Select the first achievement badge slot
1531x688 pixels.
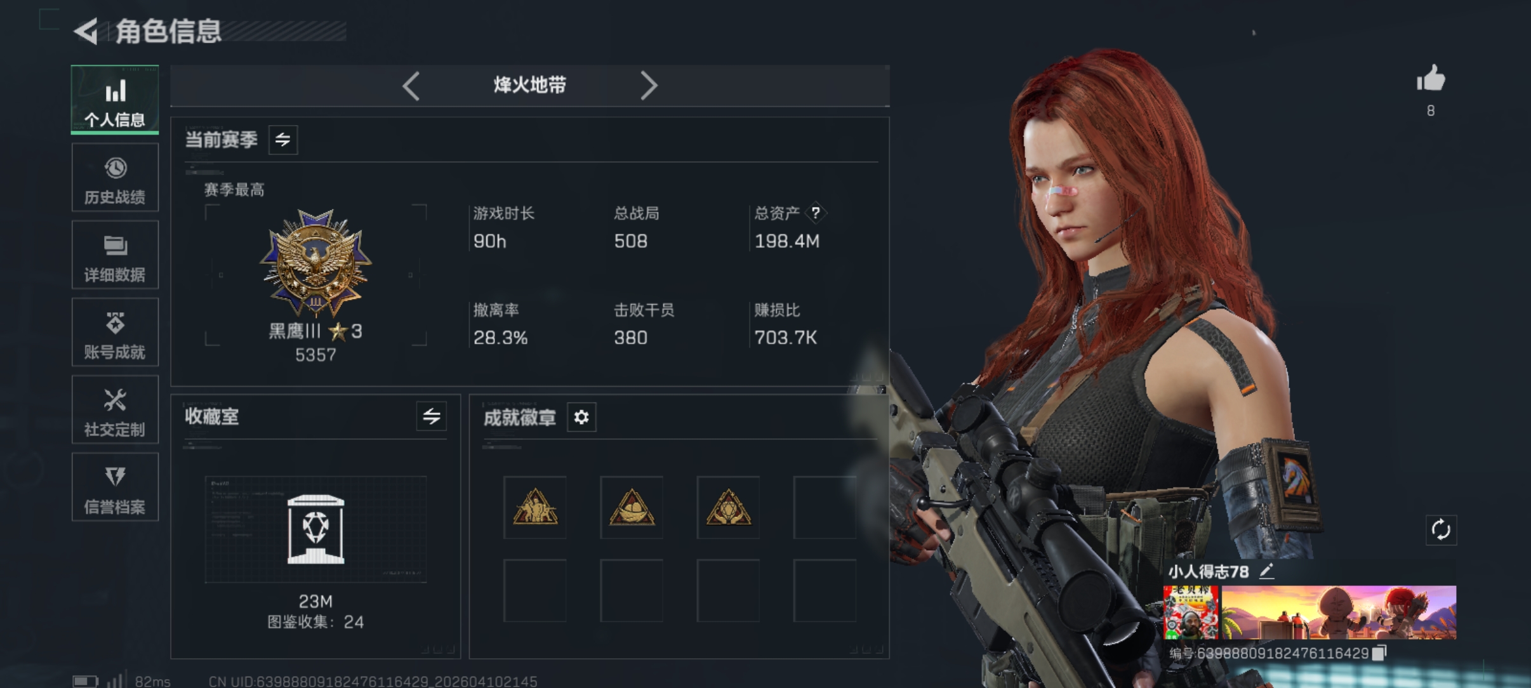tap(535, 507)
